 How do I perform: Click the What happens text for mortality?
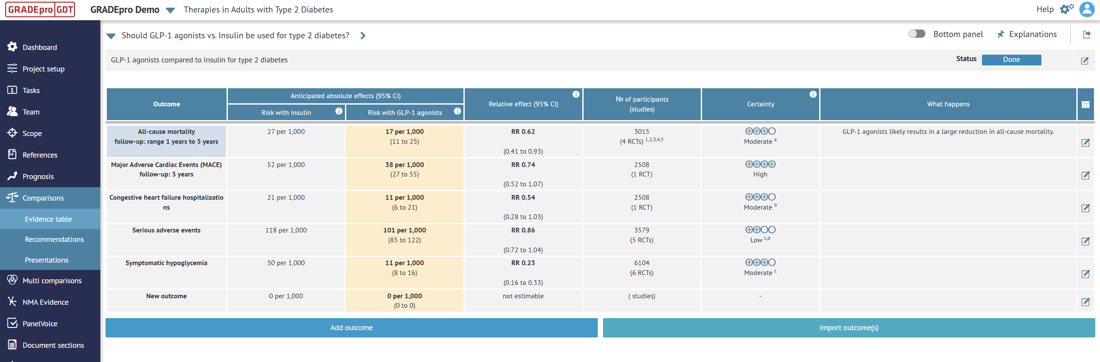[948, 132]
